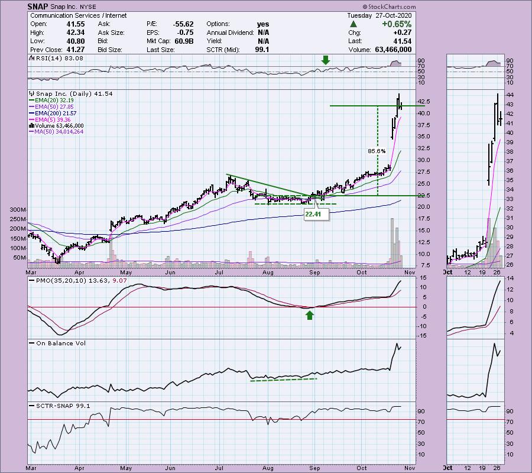The width and height of the screenshot is (532, 473).
Task: Click the Annual Dividend N/A value
Action: coord(263,33)
